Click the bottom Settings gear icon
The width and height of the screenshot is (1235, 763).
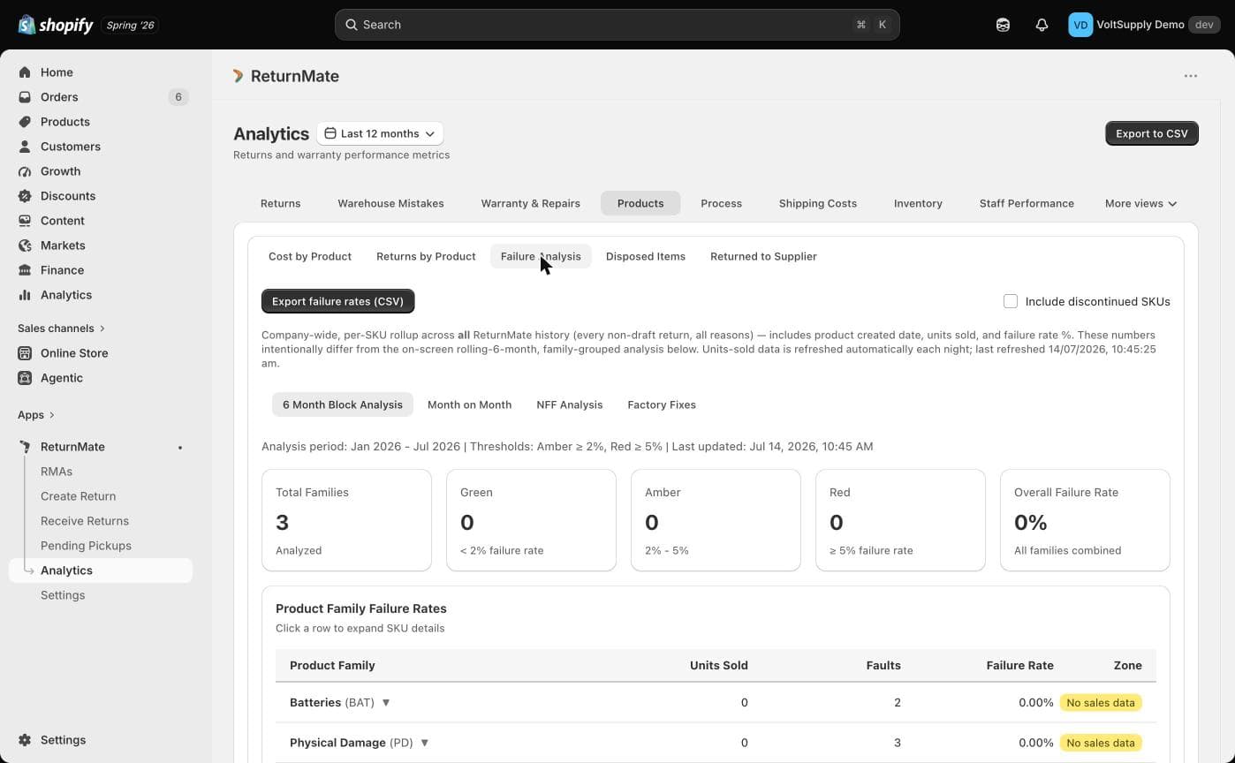coord(25,740)
